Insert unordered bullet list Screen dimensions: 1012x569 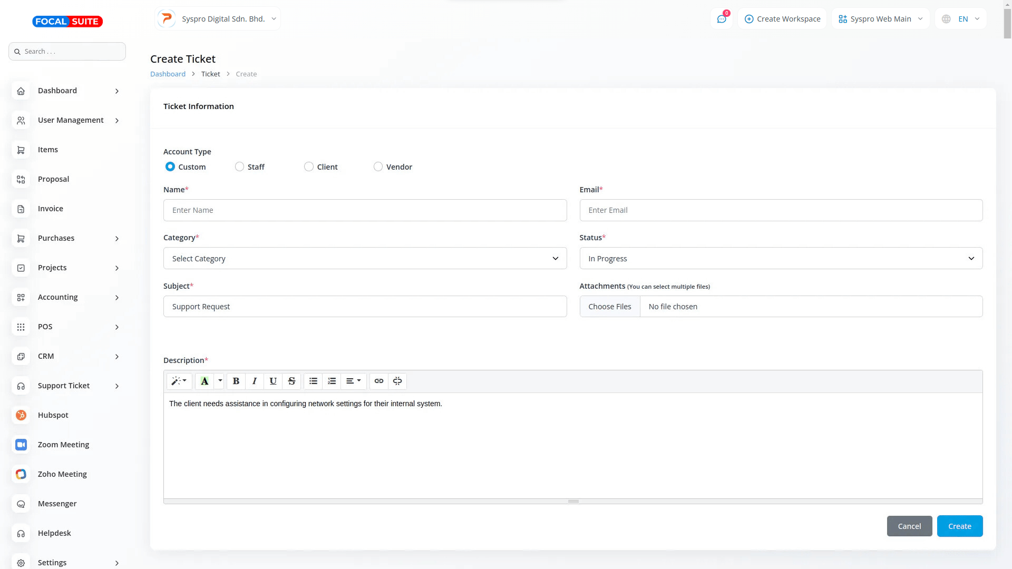(x=313, y=381)
